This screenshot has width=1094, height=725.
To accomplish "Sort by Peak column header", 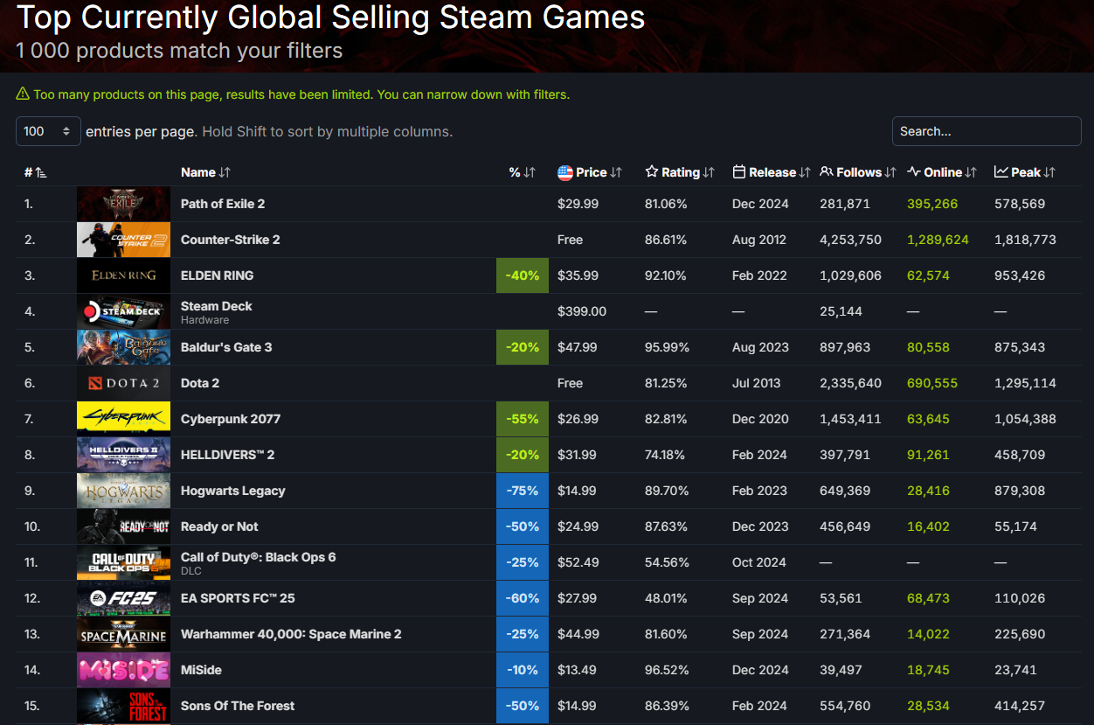I will (x=1025, y=172).
